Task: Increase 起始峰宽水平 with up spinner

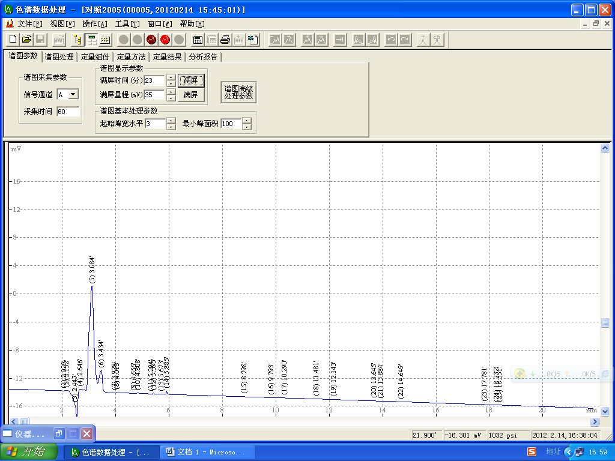Action: click(x=171, y=121)
